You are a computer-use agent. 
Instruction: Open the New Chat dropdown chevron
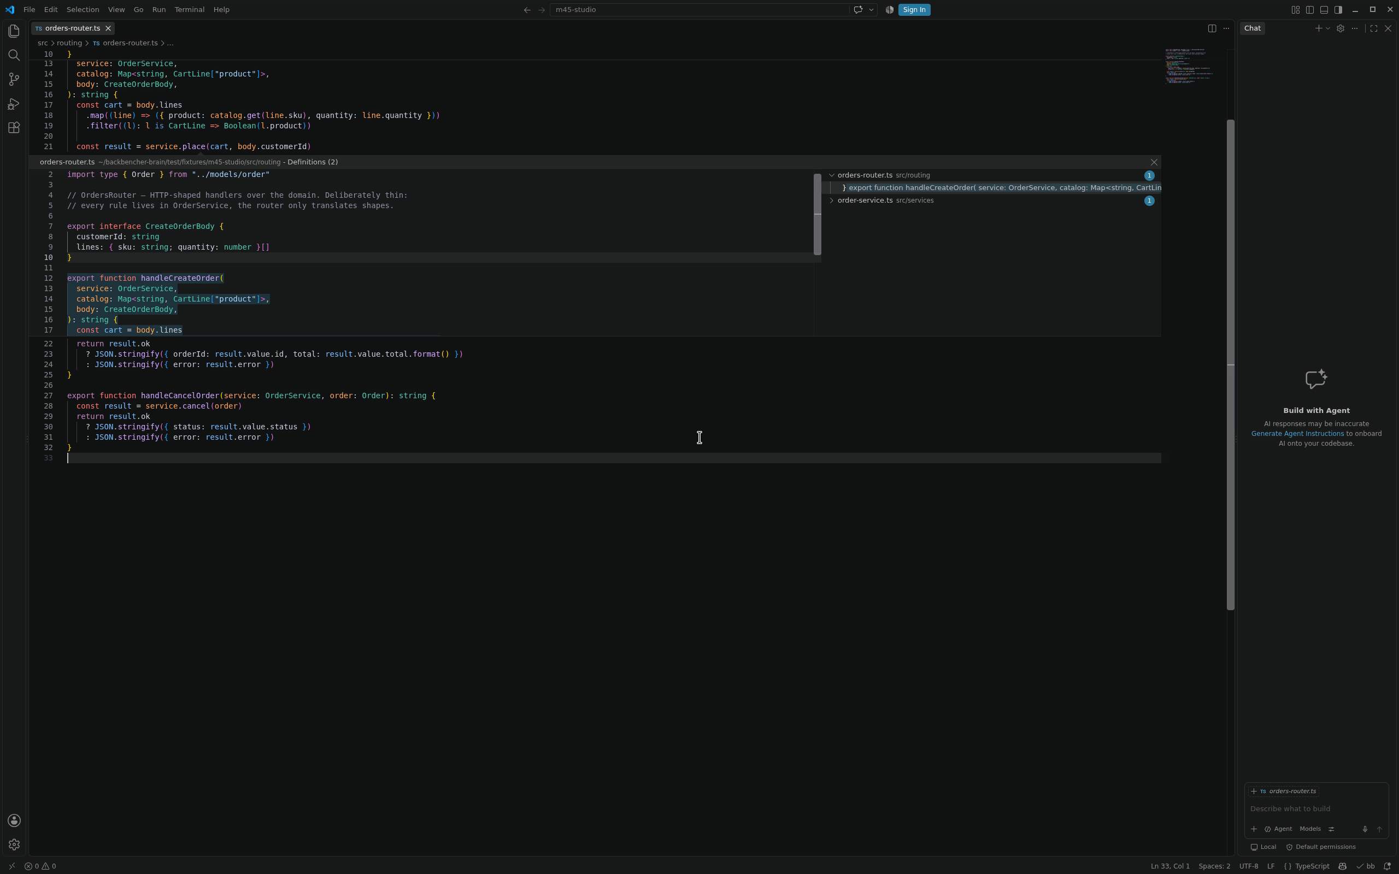coord(1328,28)
